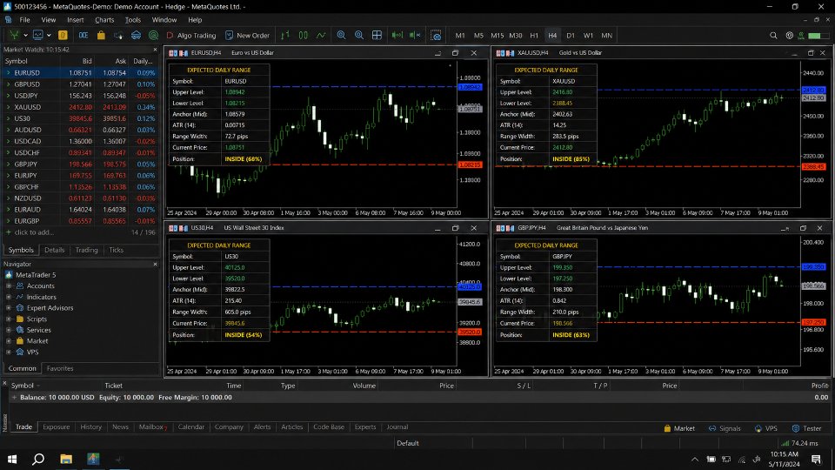Open the Depth of Market (DOE) icon
Screen dimensions: 835x470
[x=83, y=35]
